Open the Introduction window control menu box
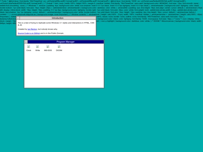203x152 pixels. [18, 18]
